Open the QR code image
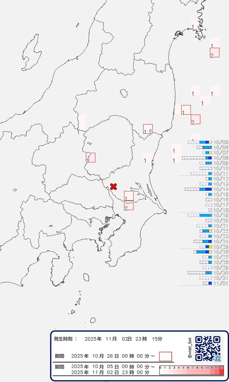This screenshot has width=229, height=382. 208,349
